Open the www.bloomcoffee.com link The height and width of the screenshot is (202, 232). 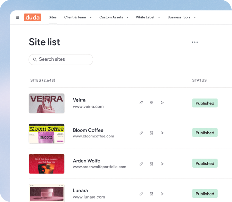(93, 136)
